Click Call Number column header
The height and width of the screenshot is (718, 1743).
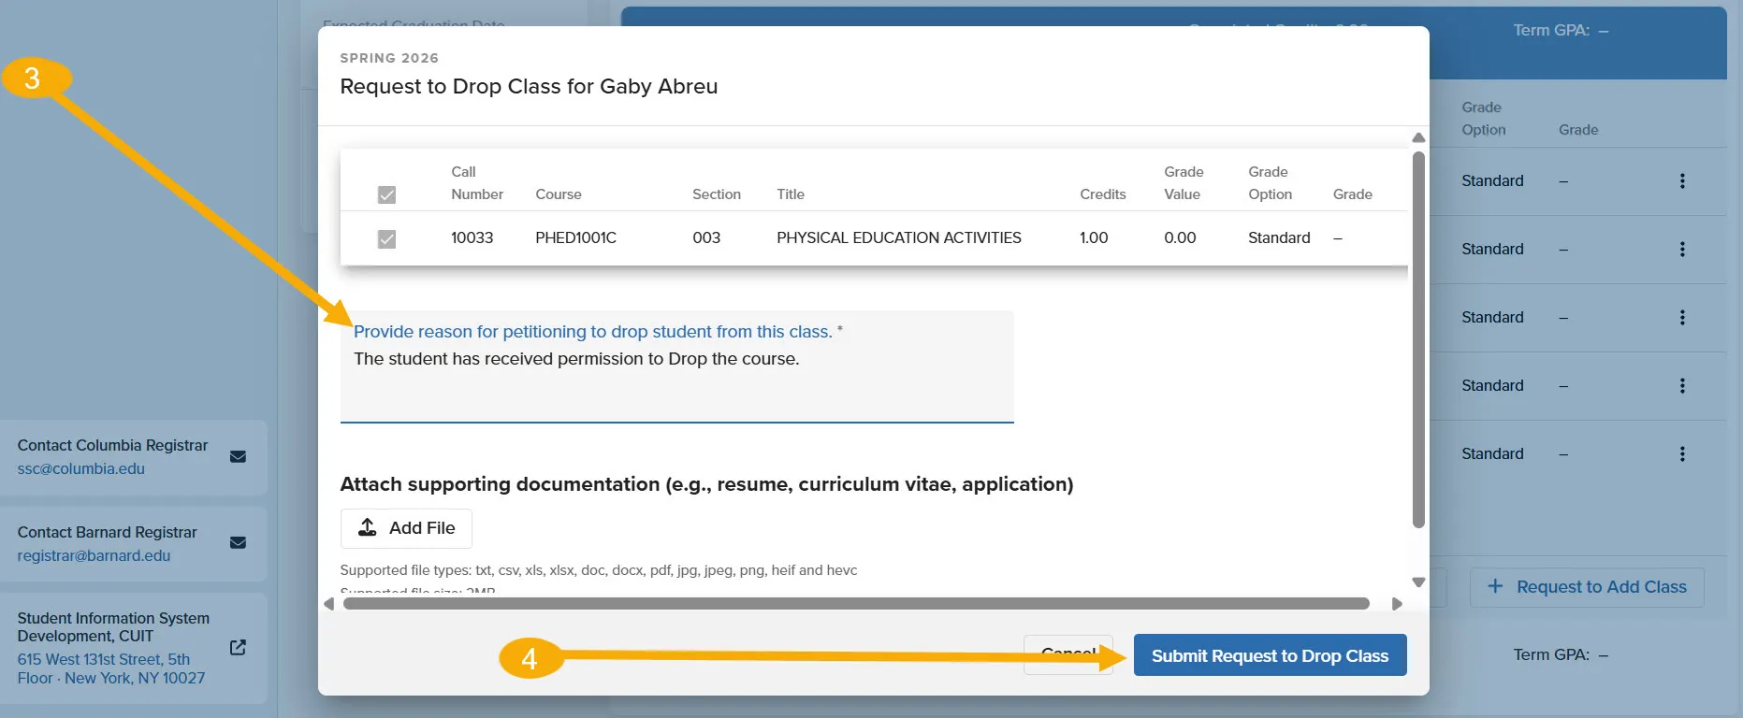coord(477,183)
